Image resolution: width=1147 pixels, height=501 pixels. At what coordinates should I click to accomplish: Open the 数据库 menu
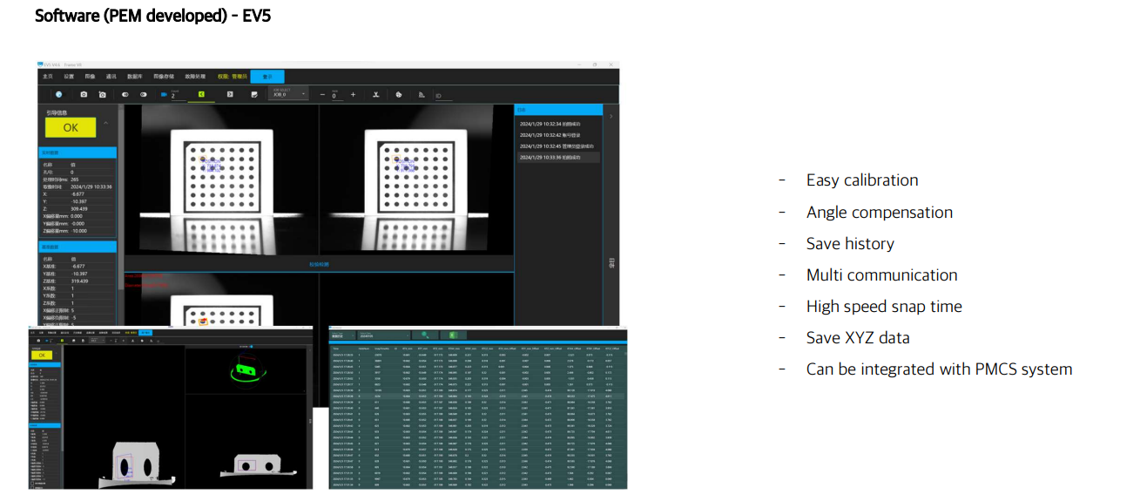pos(135,77)
